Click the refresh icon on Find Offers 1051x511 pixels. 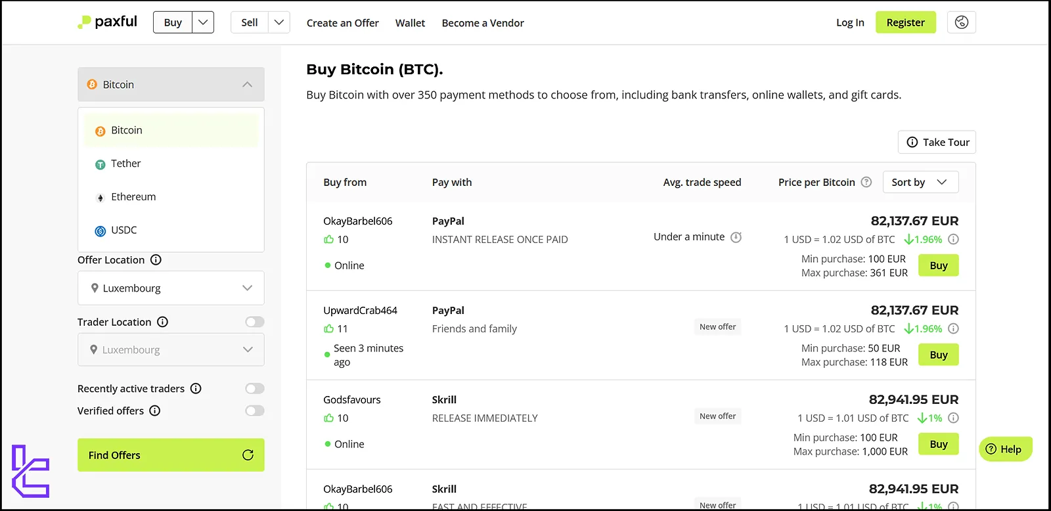coord(248,455)
